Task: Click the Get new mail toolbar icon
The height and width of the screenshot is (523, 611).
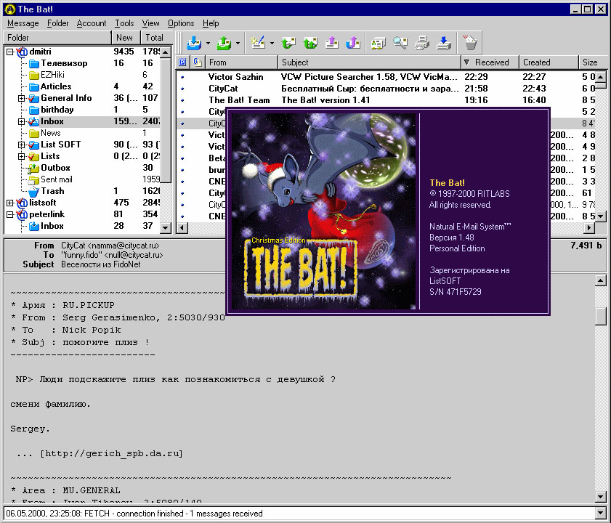Action: click(x=194, y=43)
